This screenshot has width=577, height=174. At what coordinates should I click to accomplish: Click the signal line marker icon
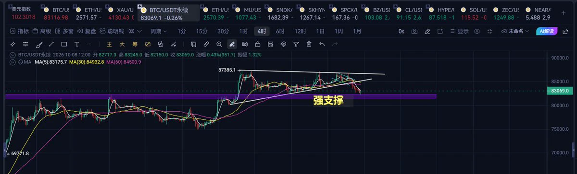tap(173, 44)
